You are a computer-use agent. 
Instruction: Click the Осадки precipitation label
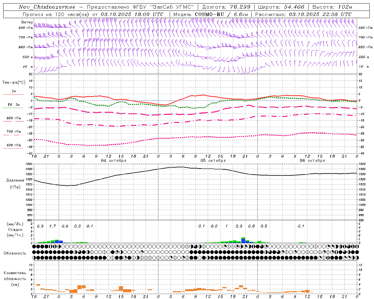coord(15,230)
